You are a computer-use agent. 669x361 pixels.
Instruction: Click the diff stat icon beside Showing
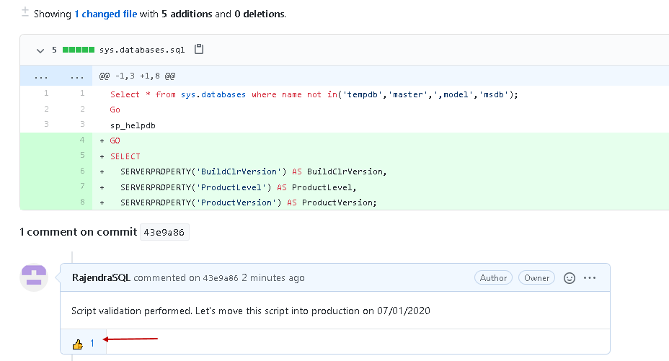tap(25, 12)
